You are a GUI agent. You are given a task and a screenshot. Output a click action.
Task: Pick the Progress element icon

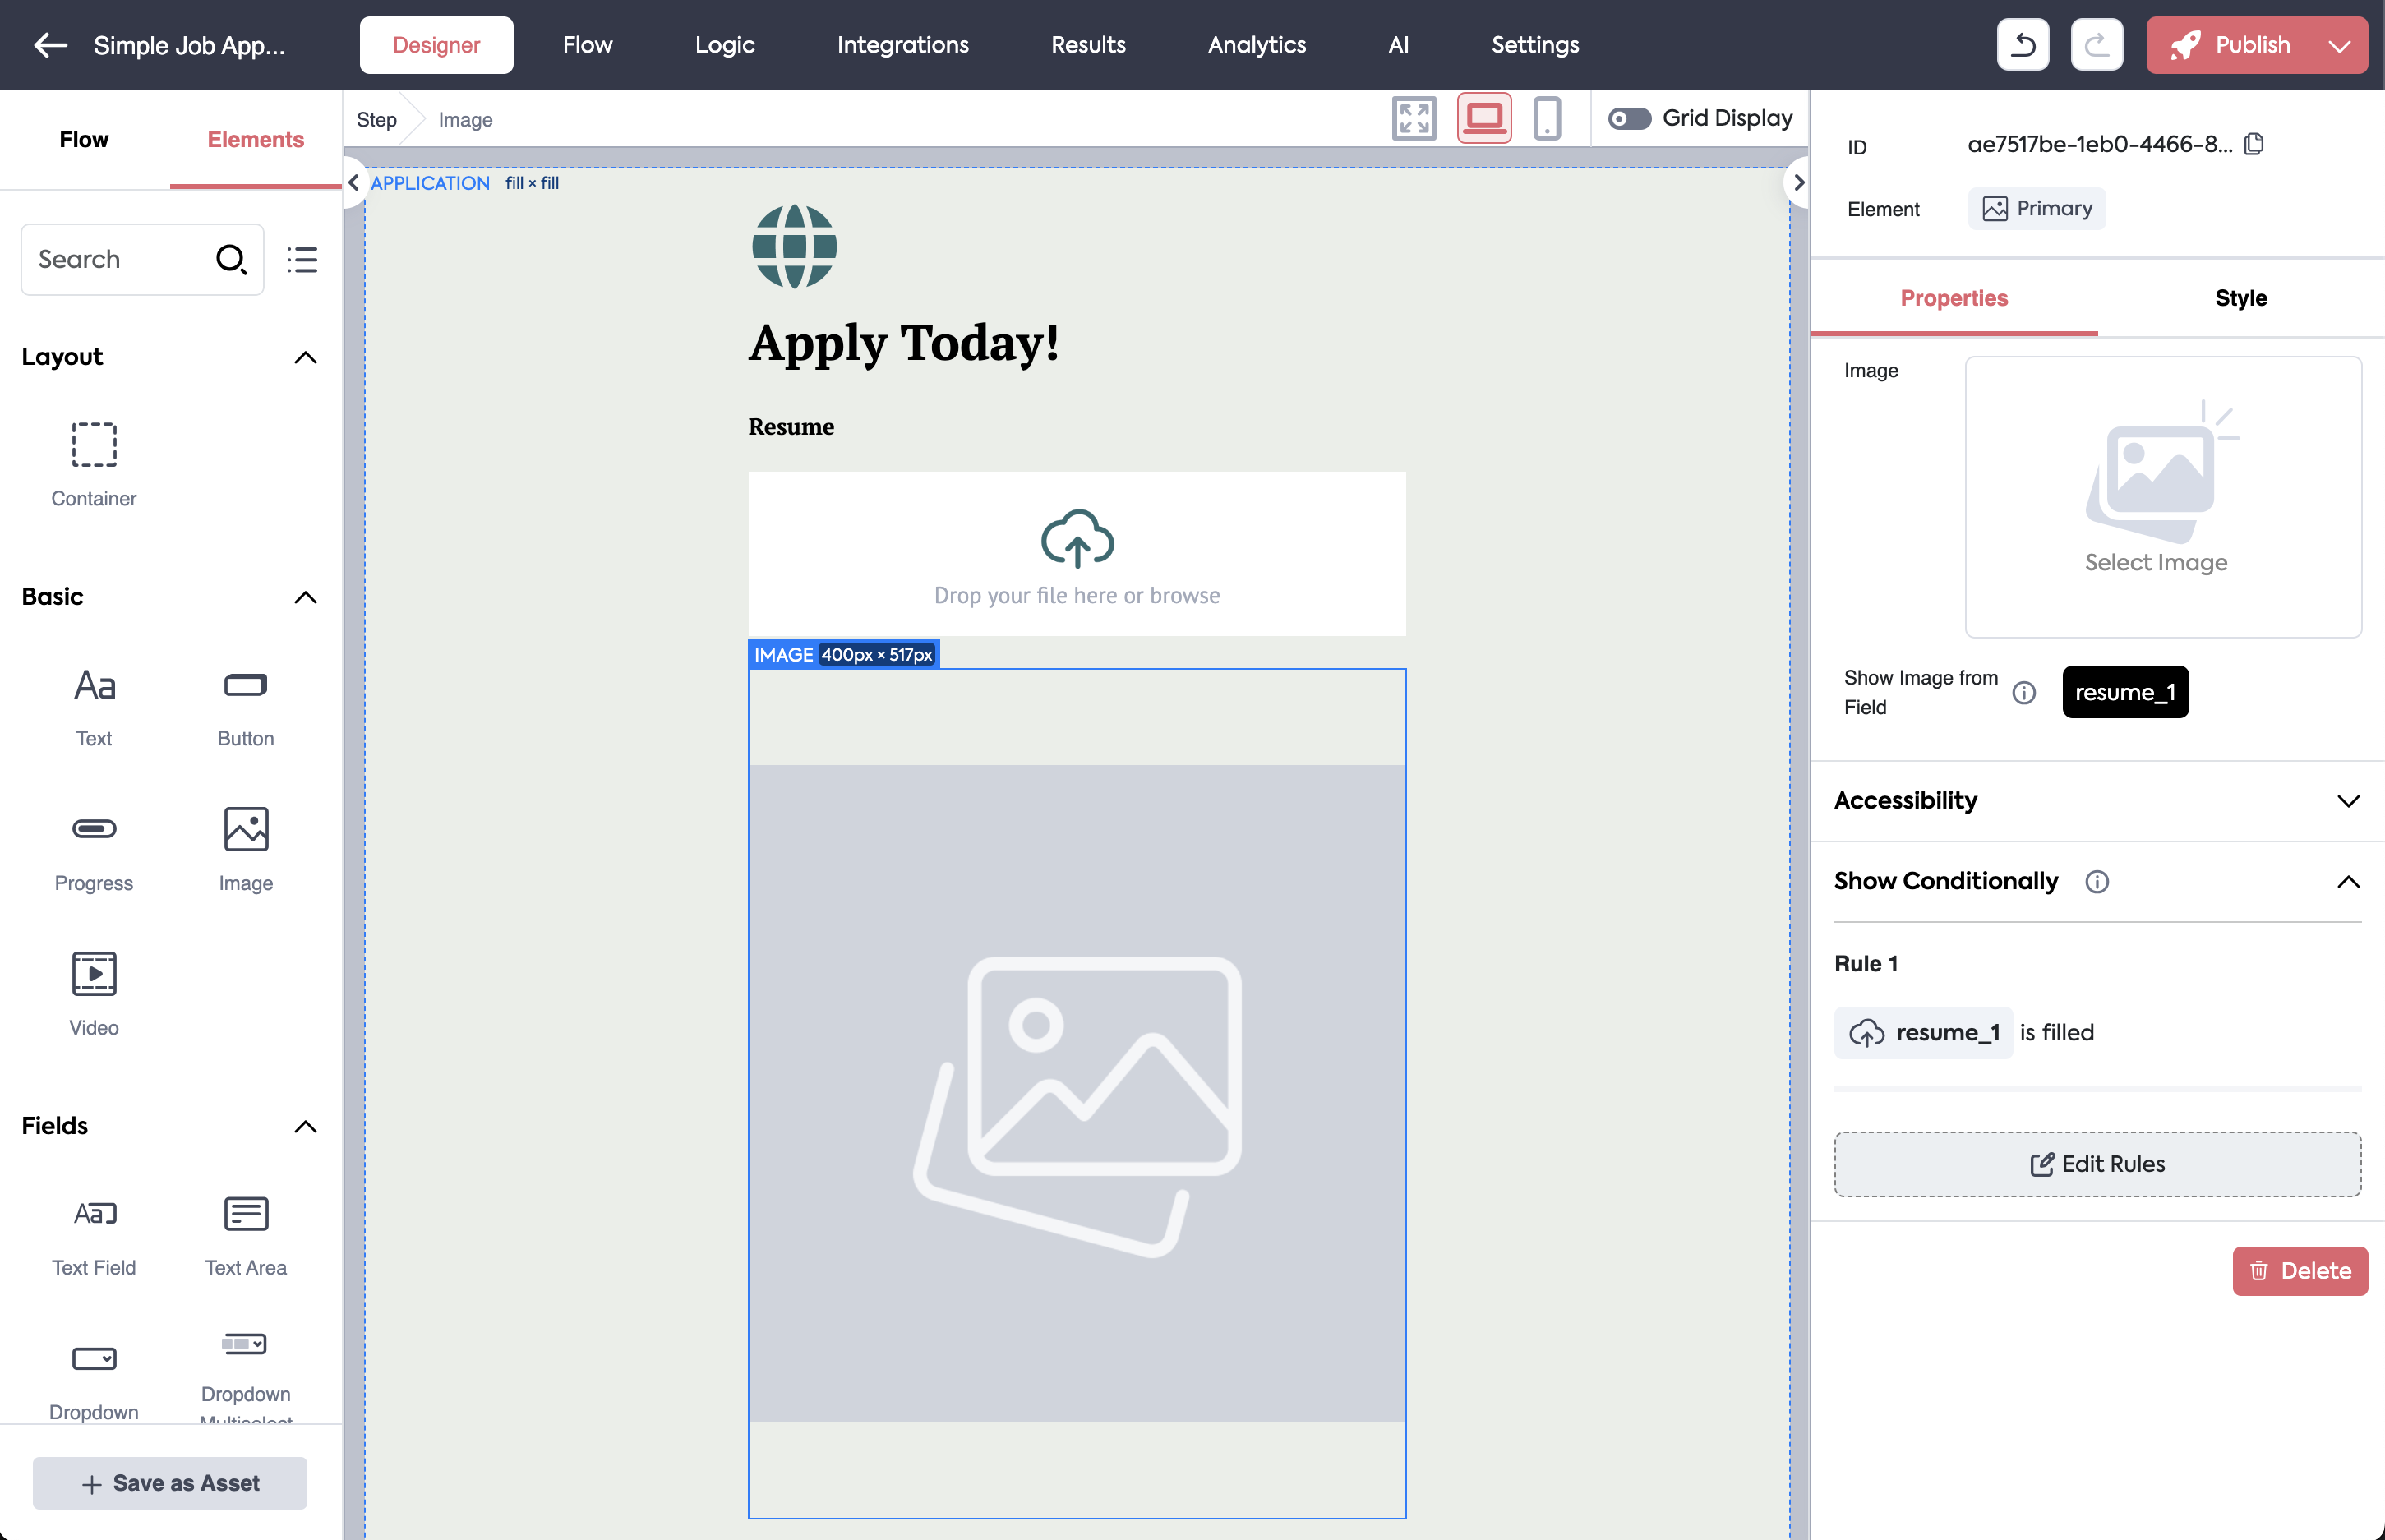click(x=94, y=829)
